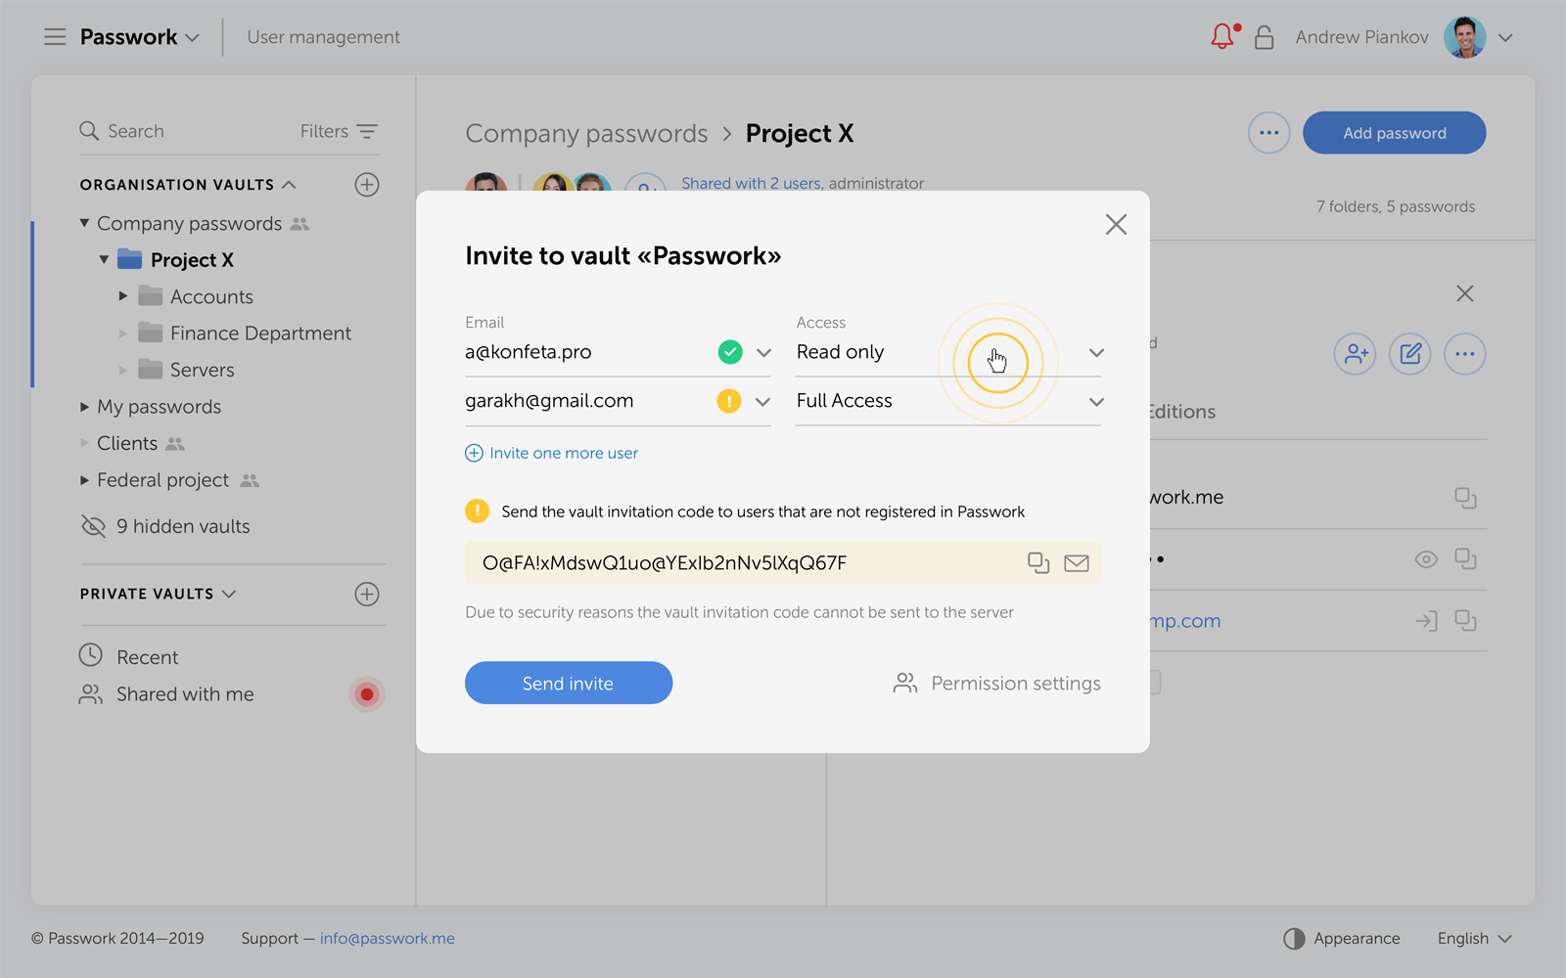
Task: Click the add user icon in details panel
Action: click(1356, 354)
